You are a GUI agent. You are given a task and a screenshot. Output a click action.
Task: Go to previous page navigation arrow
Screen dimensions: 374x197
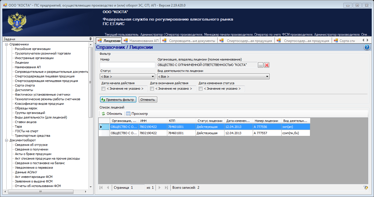[x=108, y=188]
